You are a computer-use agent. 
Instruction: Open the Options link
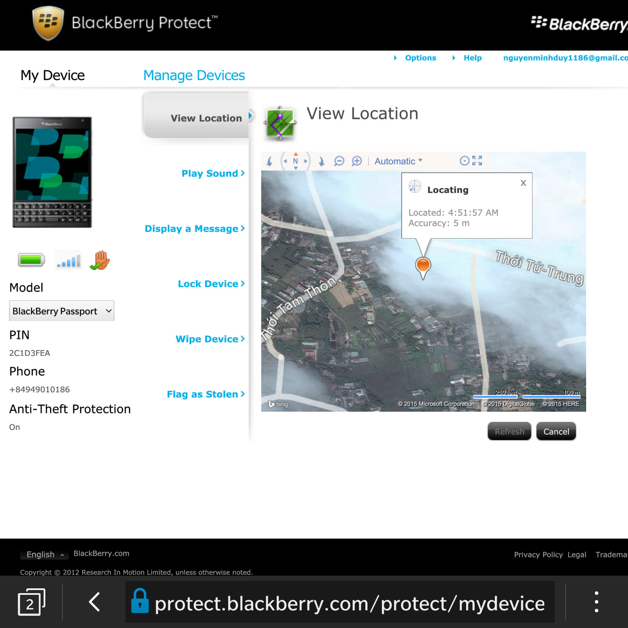pyautogui.click(x=420, y=58)
